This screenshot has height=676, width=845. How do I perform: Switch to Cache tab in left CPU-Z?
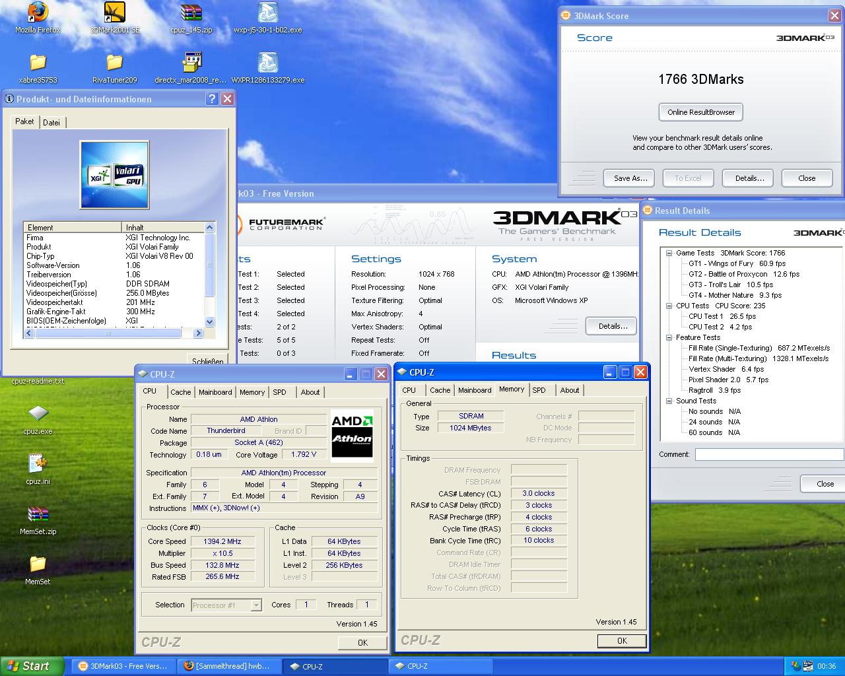tap(180, 392)
